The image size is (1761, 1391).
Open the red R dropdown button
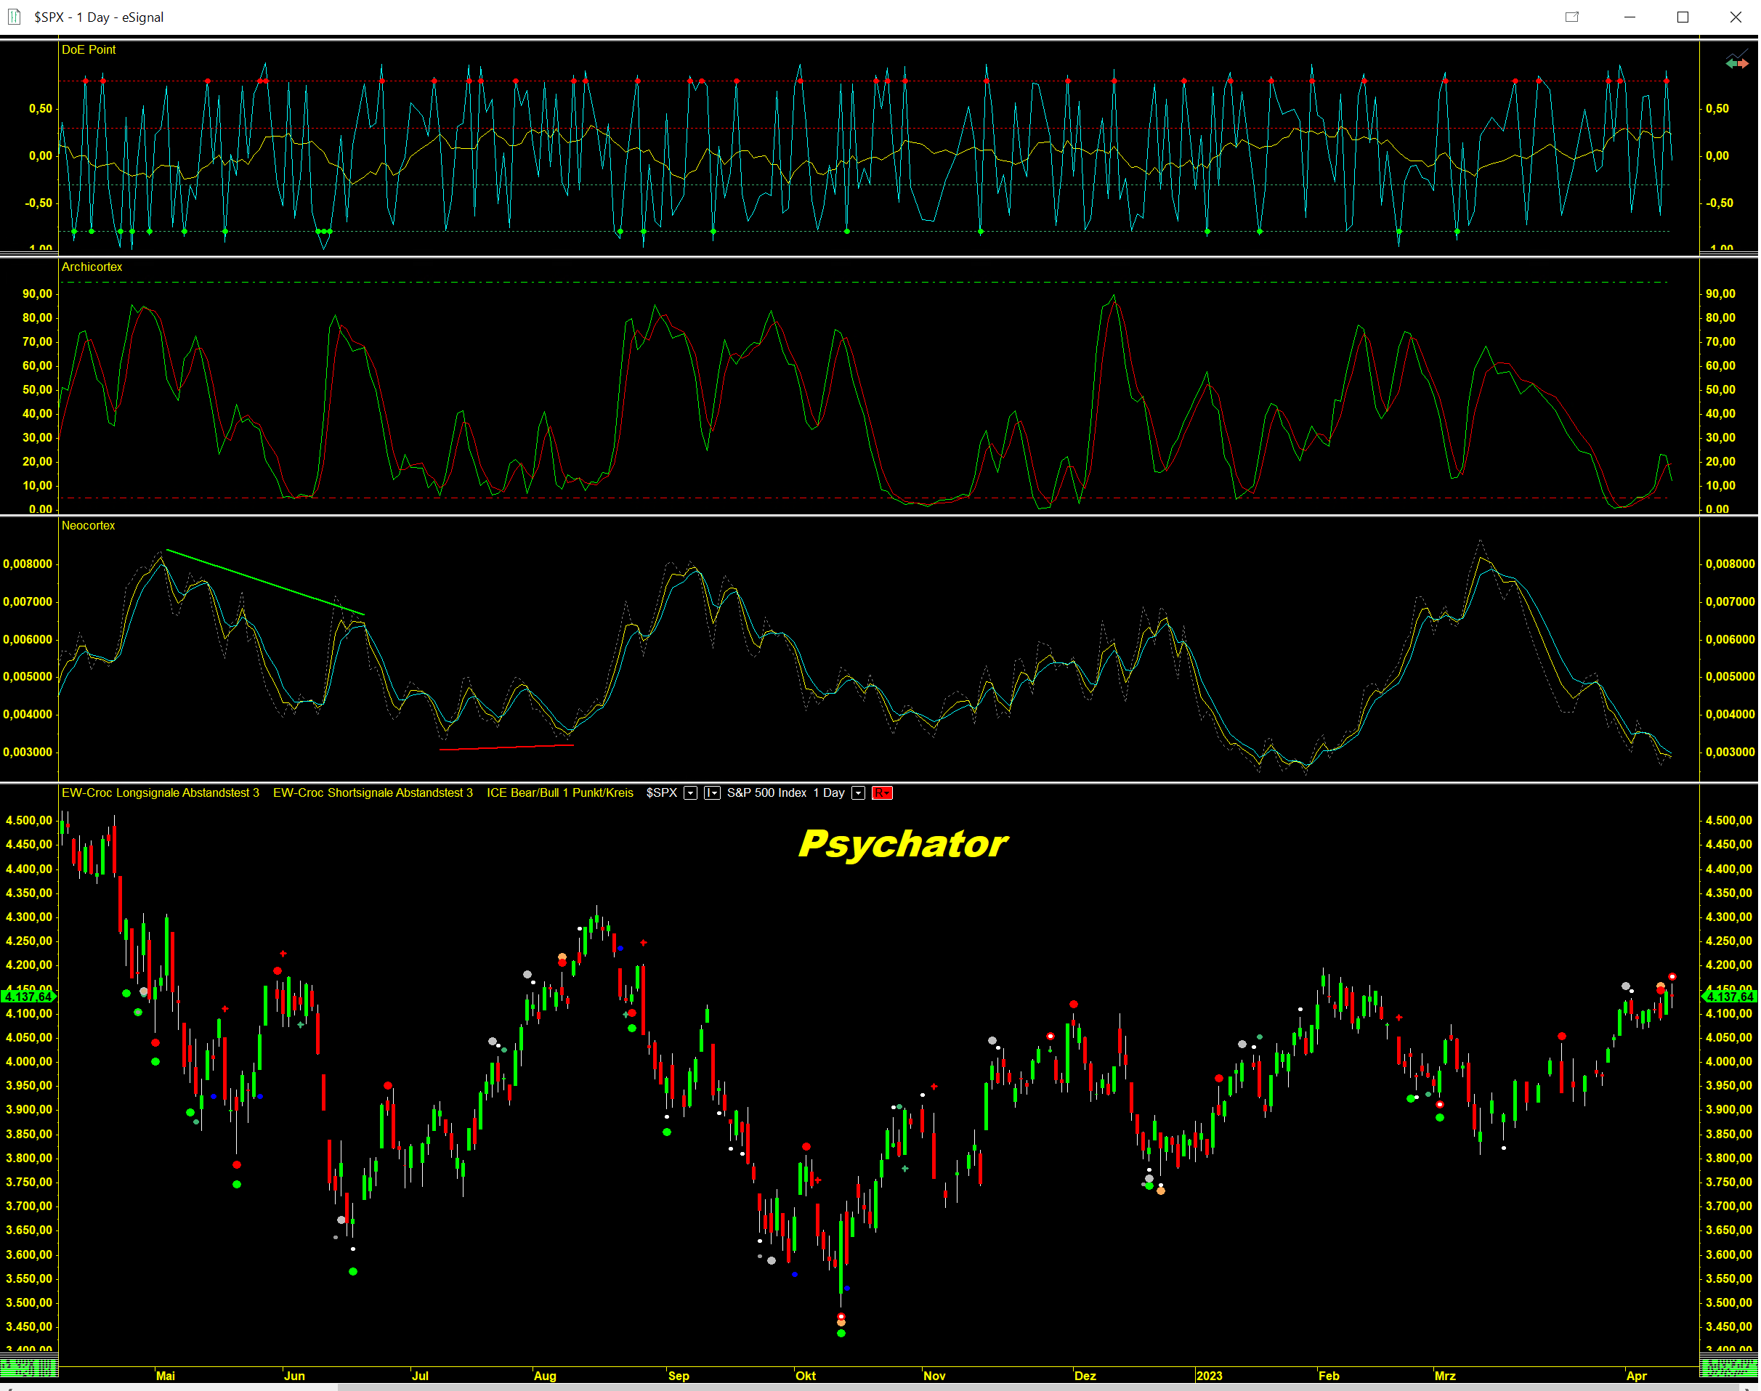[x=881, y=792]
